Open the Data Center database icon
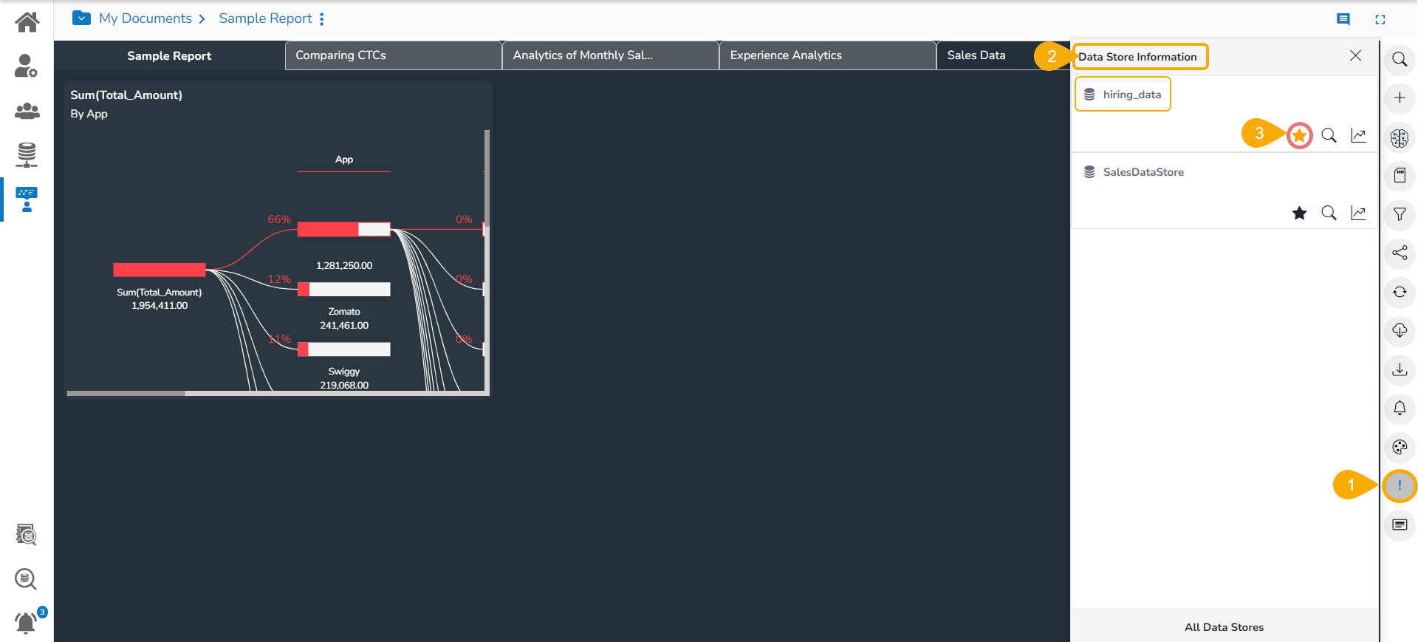The height and width of the screenshot is (642, 1418). (x=27, y=154)
